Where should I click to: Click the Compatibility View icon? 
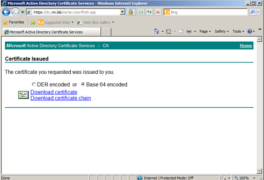(141, 12)
